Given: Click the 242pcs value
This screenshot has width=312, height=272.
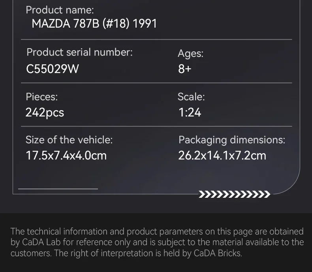Looking at the screenshot, I should point(45,113).
